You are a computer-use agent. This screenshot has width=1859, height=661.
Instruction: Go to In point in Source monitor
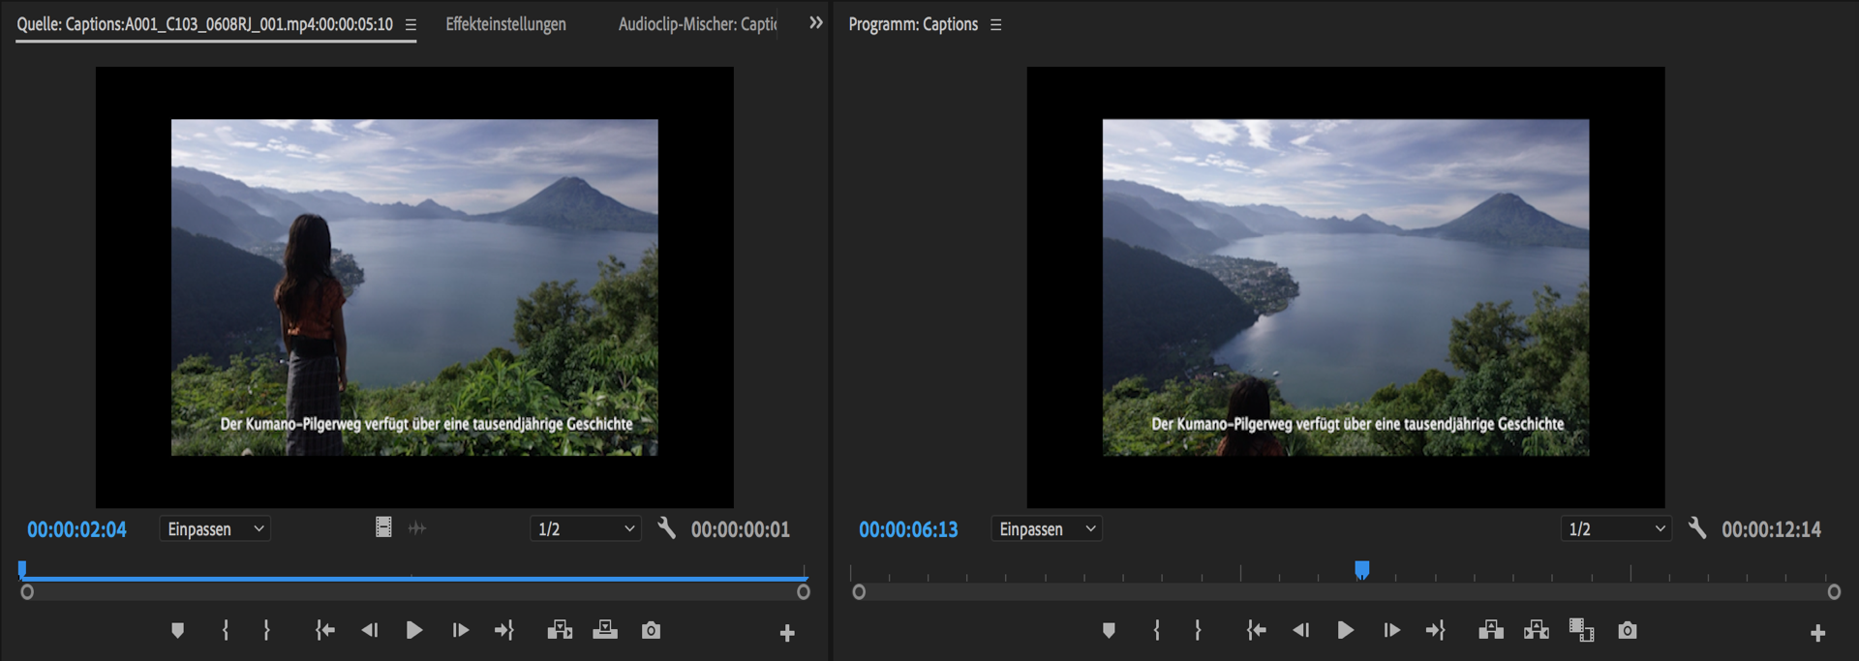coord(324,631)
